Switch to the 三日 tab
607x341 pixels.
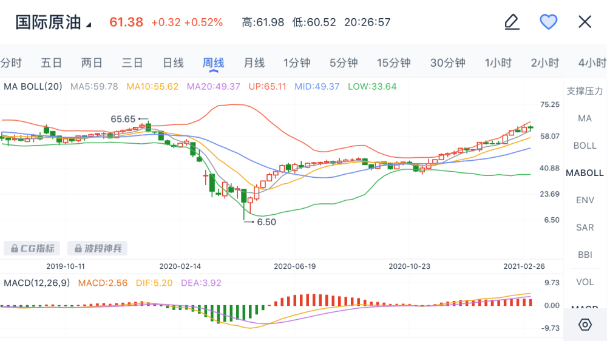[132, 62]
